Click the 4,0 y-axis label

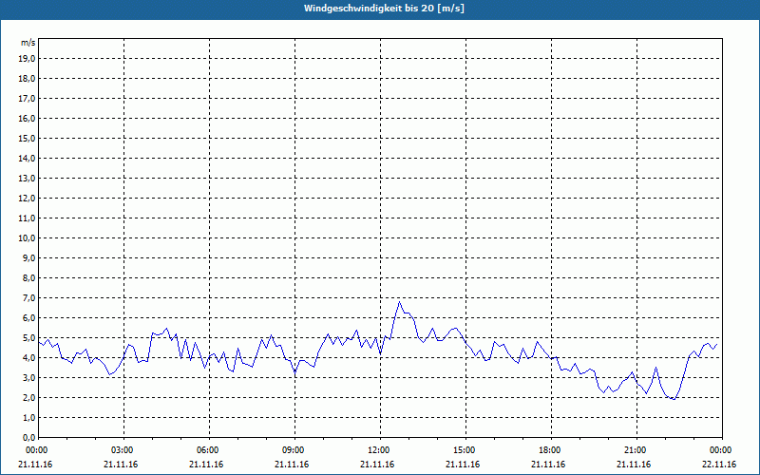28,358
